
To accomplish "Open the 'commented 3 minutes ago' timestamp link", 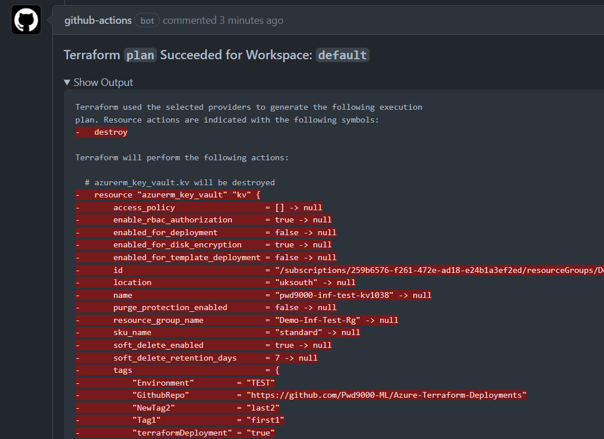I will (x=223, y=20).
